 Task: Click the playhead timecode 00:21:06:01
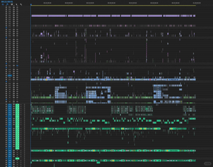coord(7,1)
